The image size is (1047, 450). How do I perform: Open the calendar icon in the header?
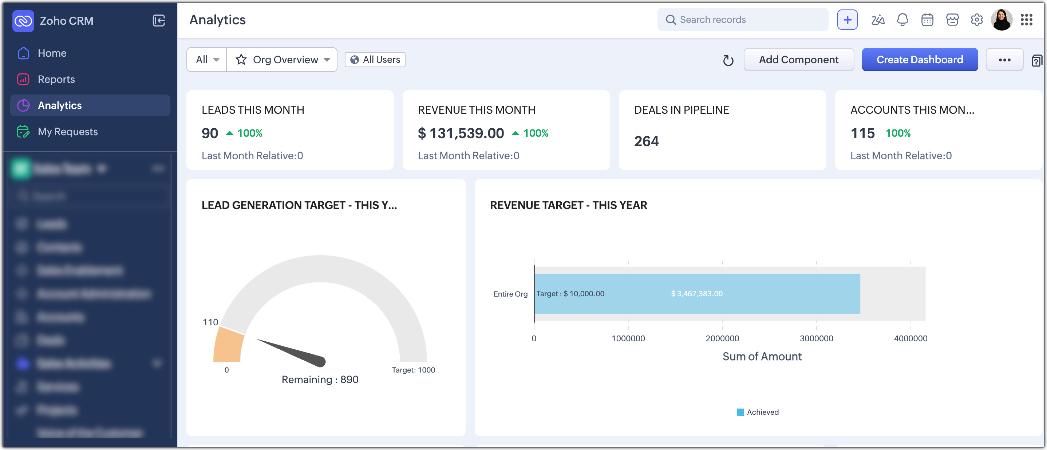pos(927,20)
